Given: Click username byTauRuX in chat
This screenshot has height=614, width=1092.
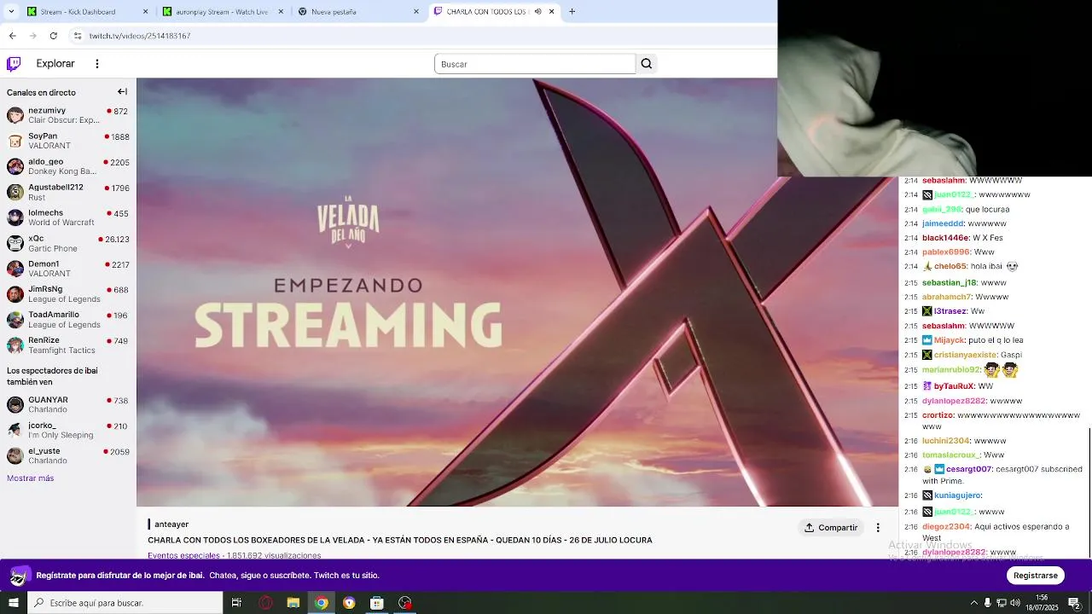Looking at the screenshot, I should click(954, 386).
